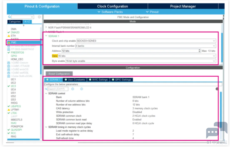Click the checkmark icon beside FREERTOS
The image size is (230, 147).
[x=9, y=52]
